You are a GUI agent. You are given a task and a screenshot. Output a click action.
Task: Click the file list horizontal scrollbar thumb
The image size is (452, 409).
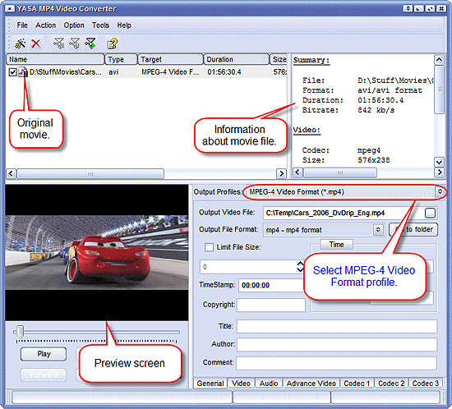(x=90, y=173)
